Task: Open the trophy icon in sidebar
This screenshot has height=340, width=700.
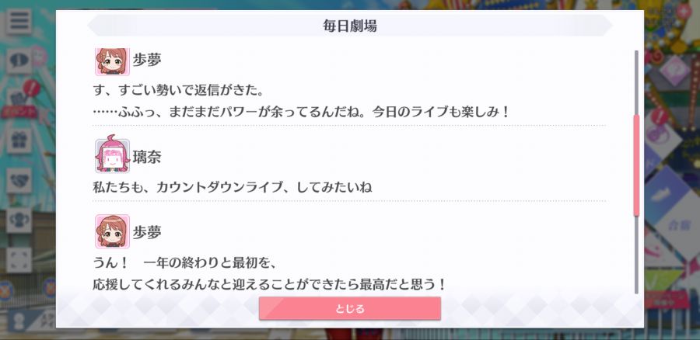Action: pos(19,220)
